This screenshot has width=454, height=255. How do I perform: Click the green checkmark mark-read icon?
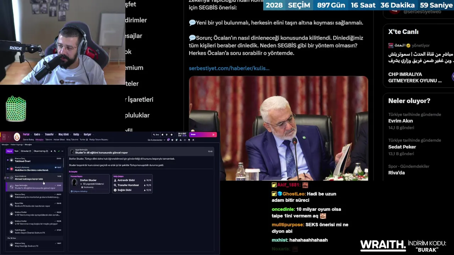[59, 151]
